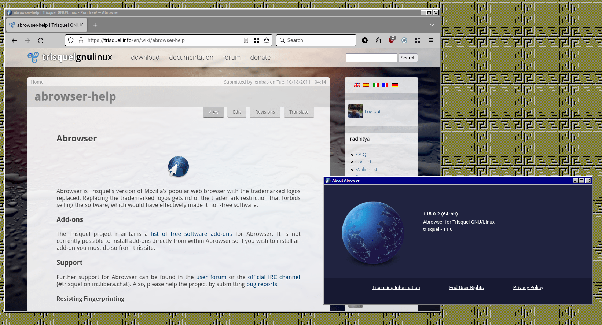Open Licensing Information in About Abrowser
The image size is (602, 325).
[396, 288]
